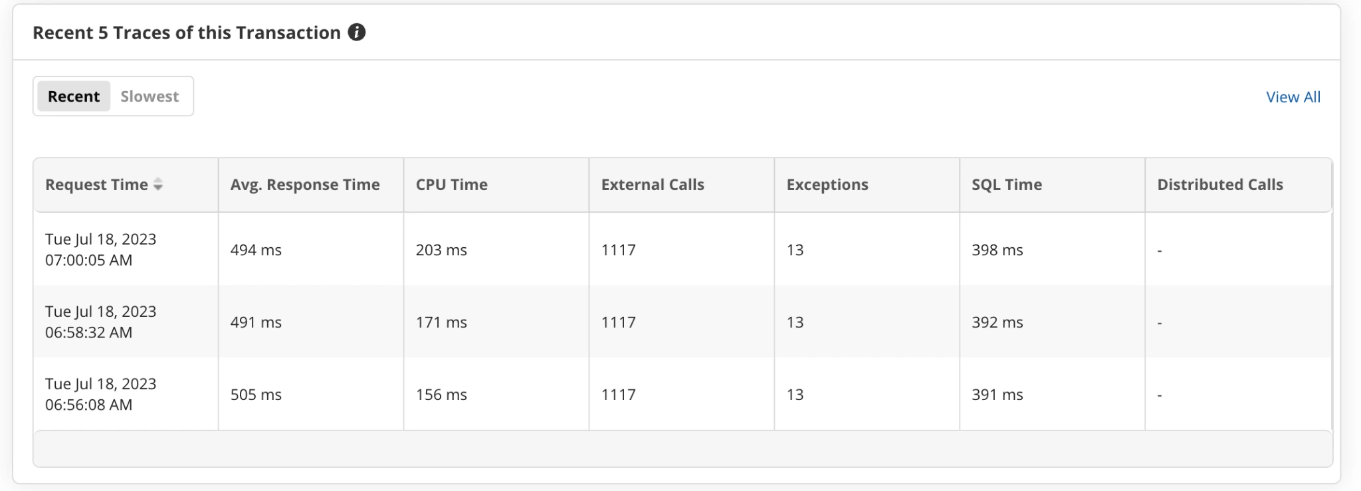The height and width of the screenshot is (491, 1361).
Task: Open the 06:58:32 AM trace row
Action: (x=101, y=322)
